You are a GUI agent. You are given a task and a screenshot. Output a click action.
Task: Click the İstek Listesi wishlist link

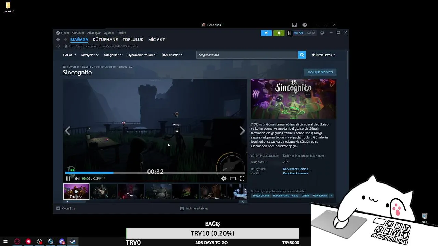pos(323,55)
